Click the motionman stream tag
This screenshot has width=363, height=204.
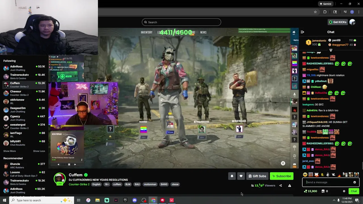[150, 184]
